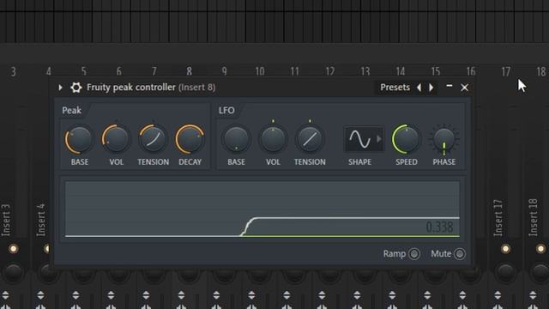The width and height of the screenshot is (549, 309).
Task: Click the Peak DECAY knob
Action: pyautogui.click(x=190, y=139)
